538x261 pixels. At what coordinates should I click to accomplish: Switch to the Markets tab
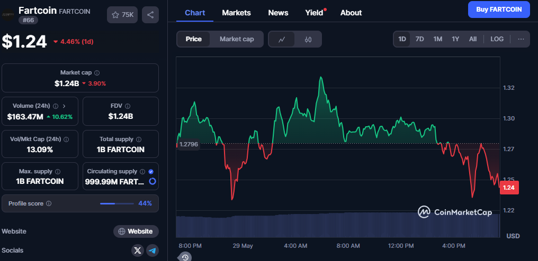coord(236,13)
